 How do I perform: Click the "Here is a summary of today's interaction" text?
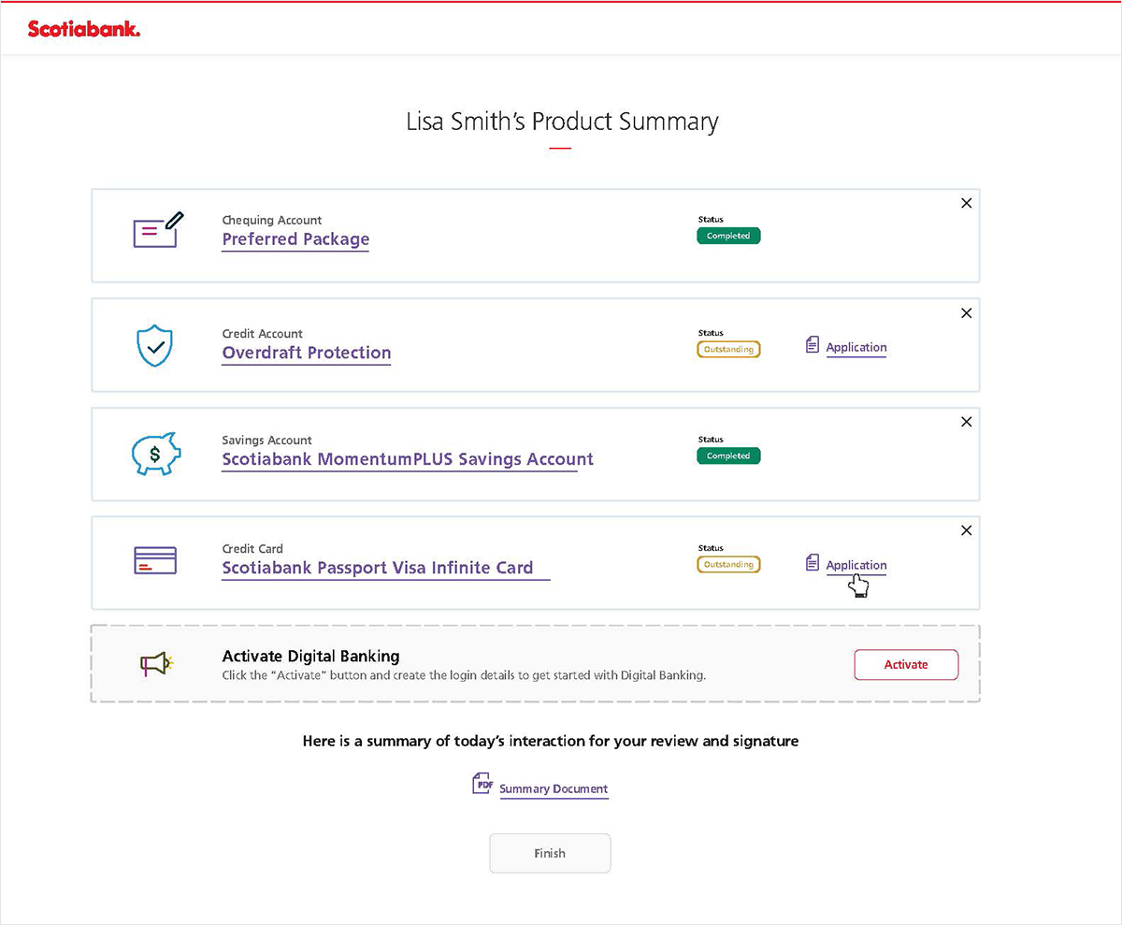(551, 741)
